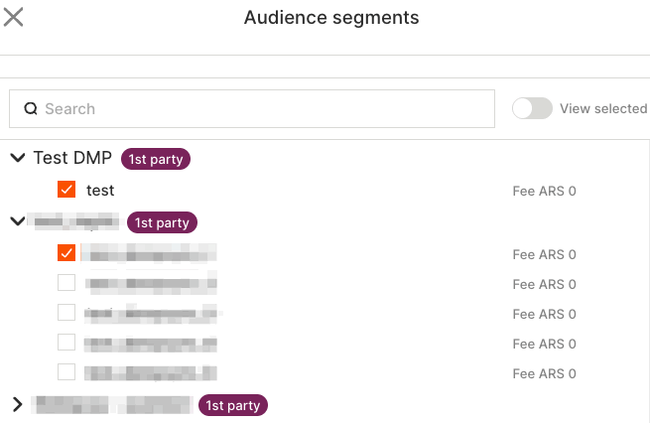The image size is (650, 423).
Task: Check the third blurred segment checkbox
Action: click(x=66, y=313)
